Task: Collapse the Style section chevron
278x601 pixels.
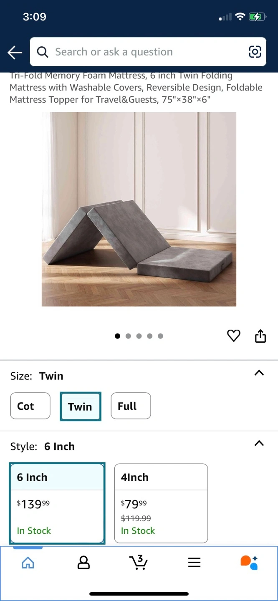Action: (x=259, y=443)
